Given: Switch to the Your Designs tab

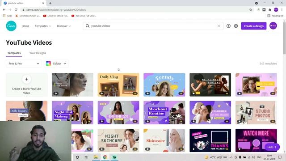Looking at the screenshot, I should 38,53.
